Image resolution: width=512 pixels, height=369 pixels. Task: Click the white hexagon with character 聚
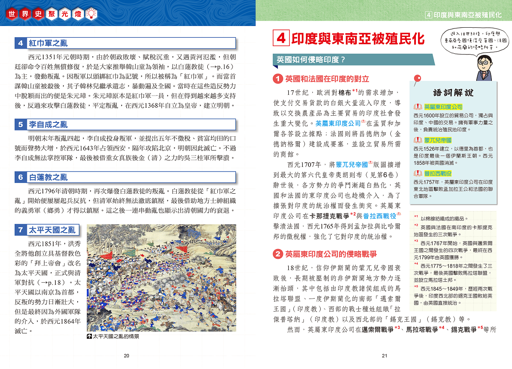pyautogui.click(x=52, y=14)
